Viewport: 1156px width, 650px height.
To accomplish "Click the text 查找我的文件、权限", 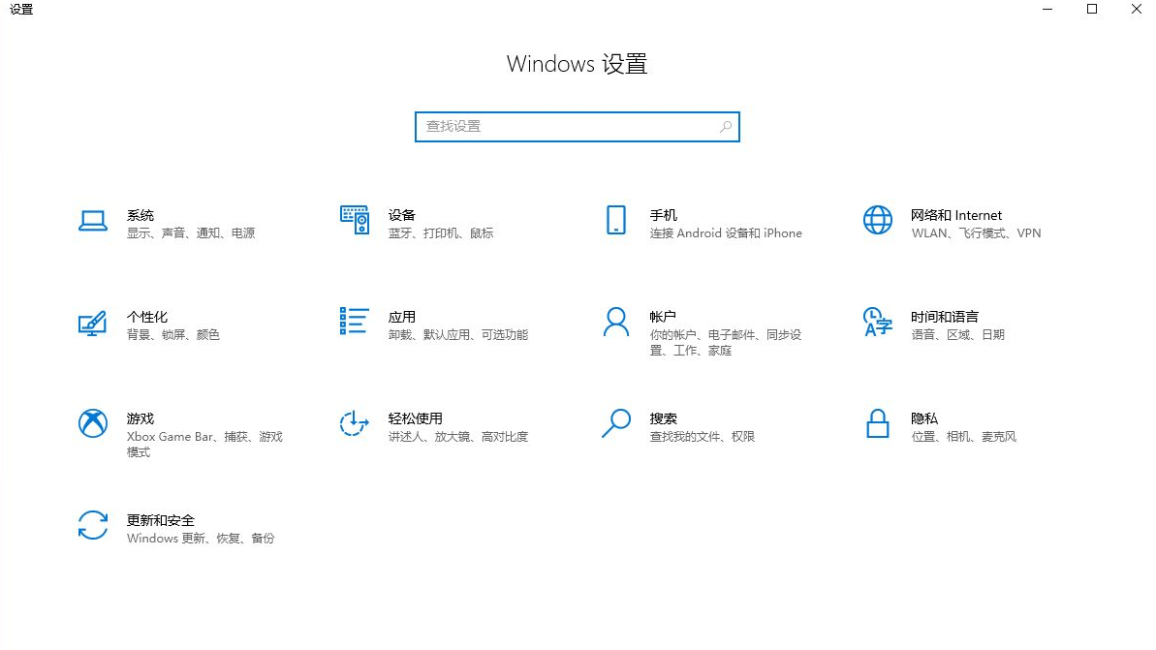I will pyautogui.click(x=702, y=436).
